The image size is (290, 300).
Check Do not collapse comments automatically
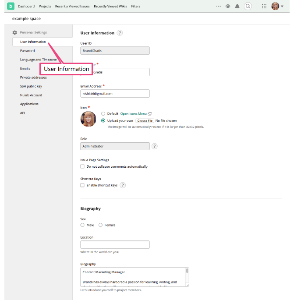(82, 166)
